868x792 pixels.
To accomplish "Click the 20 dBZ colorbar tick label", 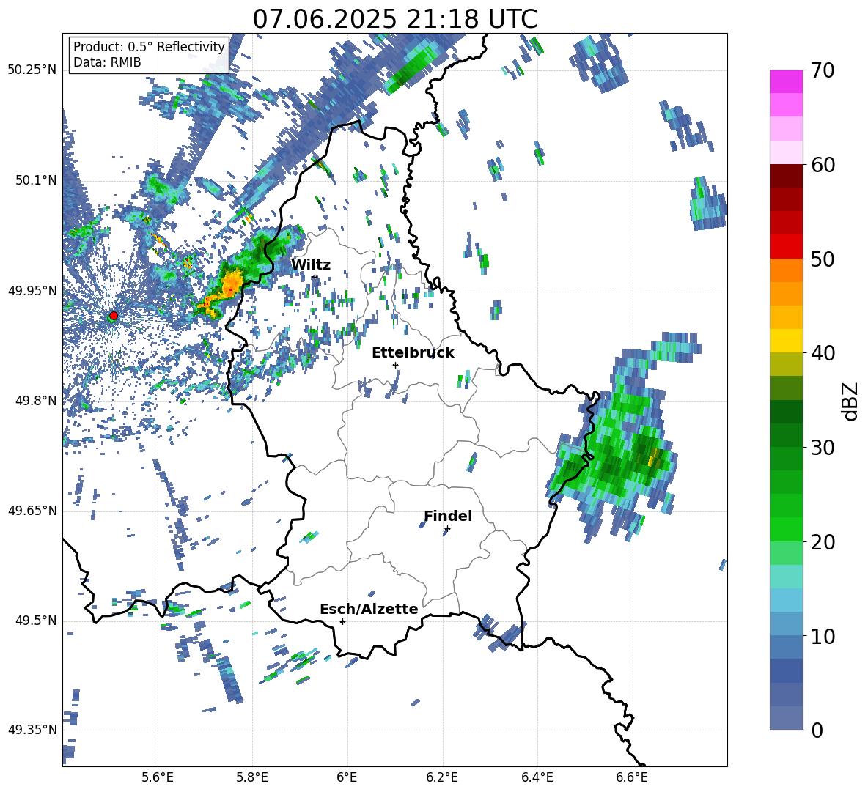I will [823, 542].
